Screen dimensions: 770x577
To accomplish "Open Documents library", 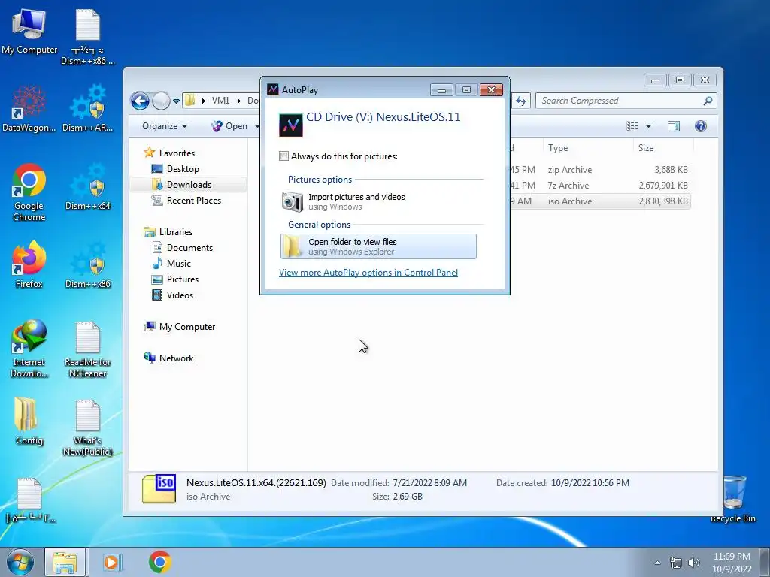I will click(x=189, y=248).
